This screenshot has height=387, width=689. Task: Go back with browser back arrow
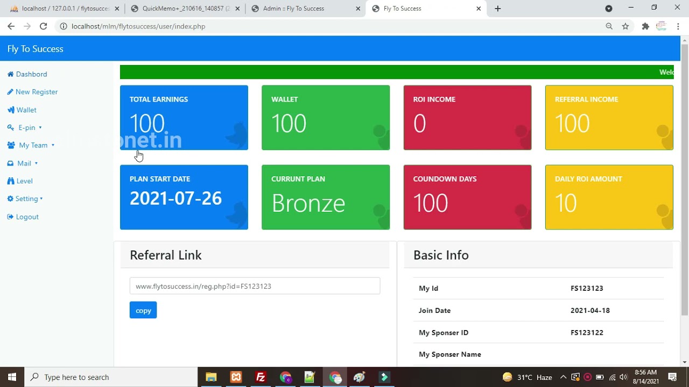pyautogui.click(x=11, y=26)
